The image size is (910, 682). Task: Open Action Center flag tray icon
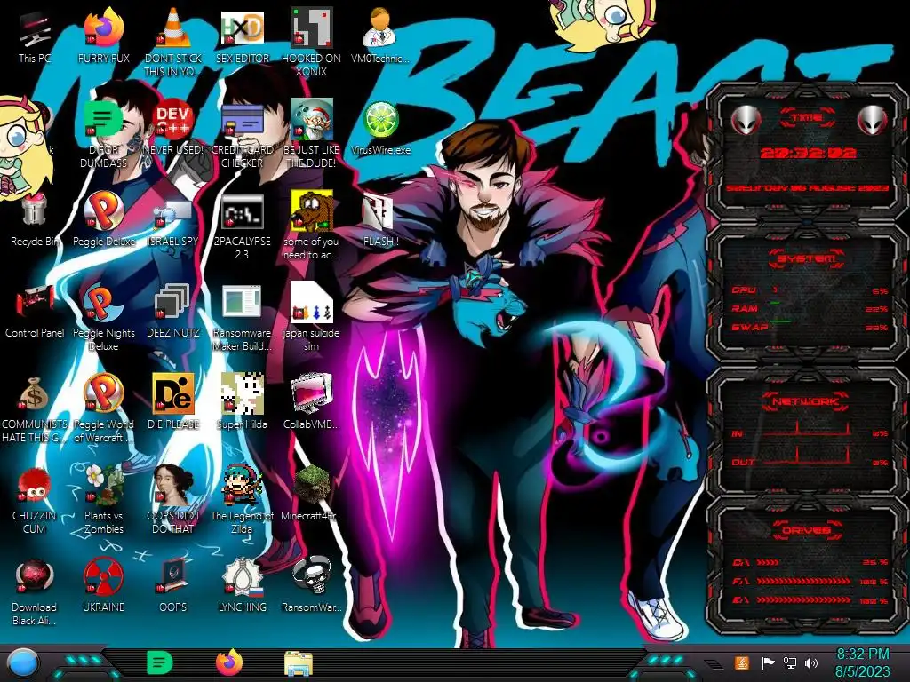[768, 662]
